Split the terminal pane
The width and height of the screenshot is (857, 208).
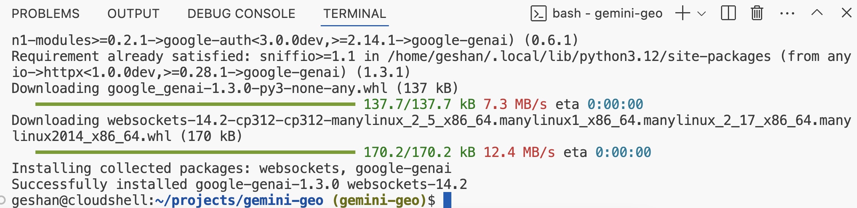click(x=728, y=13)
